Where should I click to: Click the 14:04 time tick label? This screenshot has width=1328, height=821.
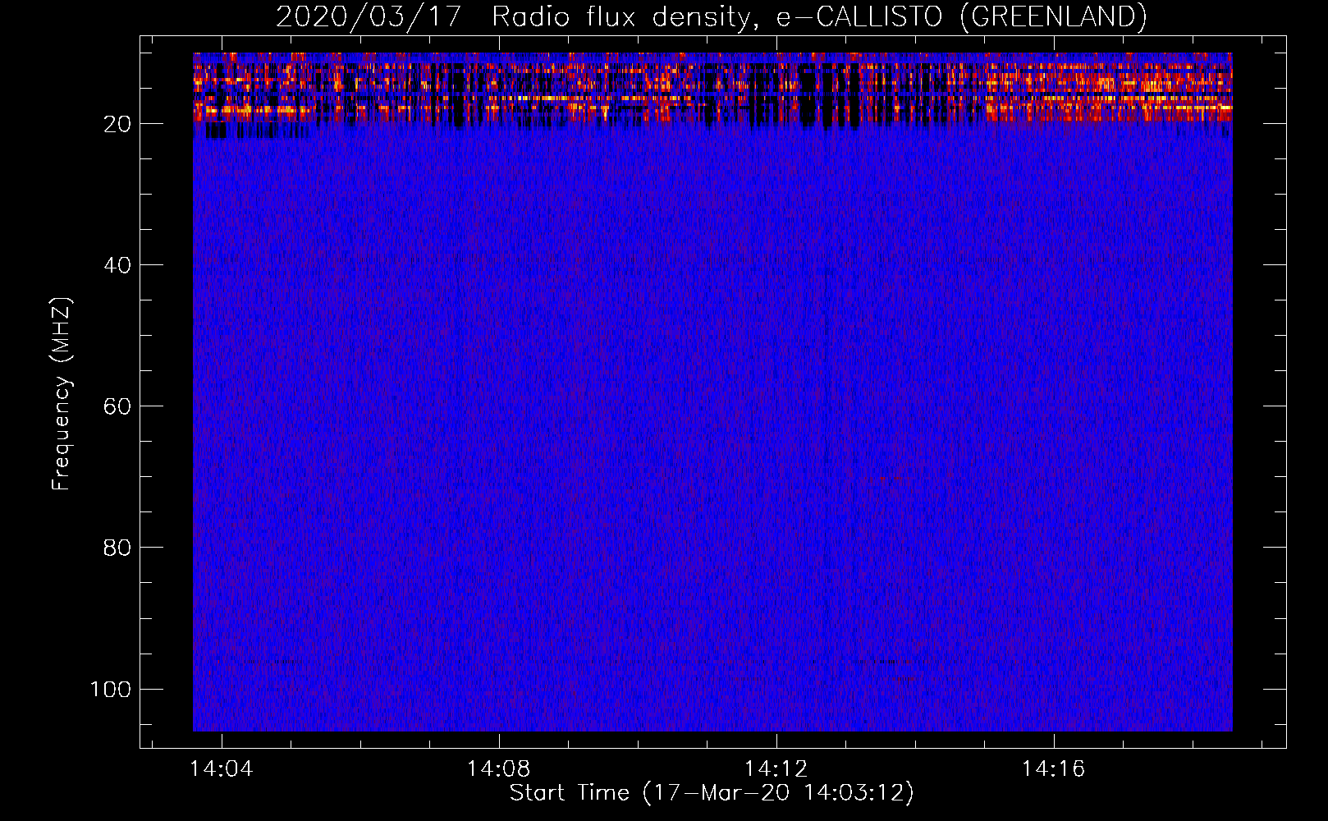222,769
